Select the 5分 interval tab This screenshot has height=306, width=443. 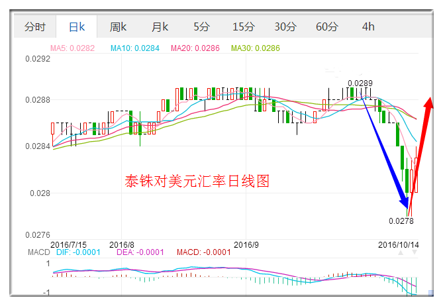click(201, 27)
